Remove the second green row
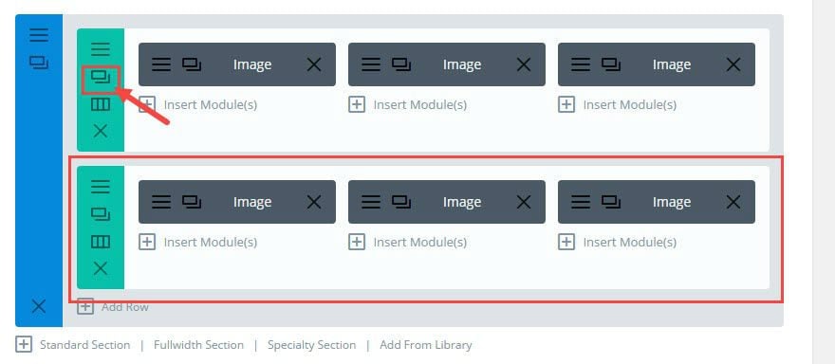Viewport: 835px width, 364px height. (101, 268)
